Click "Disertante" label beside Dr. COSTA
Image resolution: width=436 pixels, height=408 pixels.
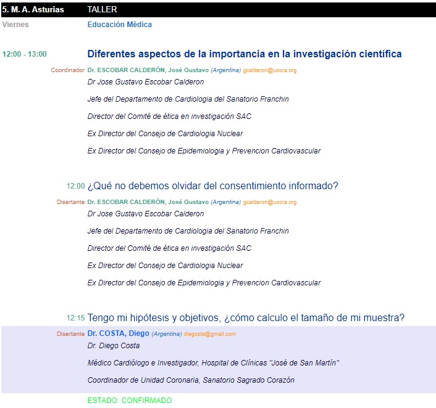click(x=70, y=333)
